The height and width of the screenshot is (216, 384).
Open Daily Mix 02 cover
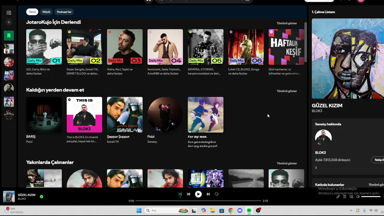(84, 47)
